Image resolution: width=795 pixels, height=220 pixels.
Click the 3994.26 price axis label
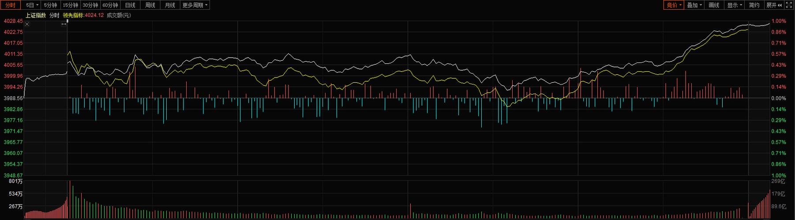[13, 87]
